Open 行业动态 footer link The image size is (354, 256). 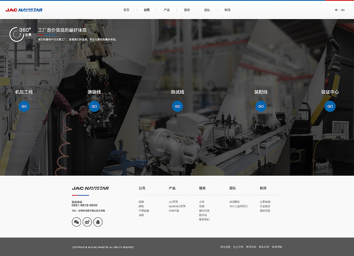265,206
